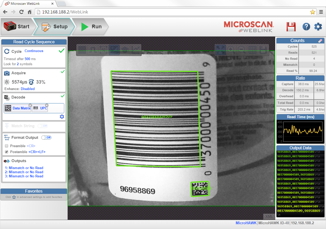This screenshot has width=326, height=229.
Task: Click the Format Output icon
Action: pyautogui.click(x=7, y=137)
